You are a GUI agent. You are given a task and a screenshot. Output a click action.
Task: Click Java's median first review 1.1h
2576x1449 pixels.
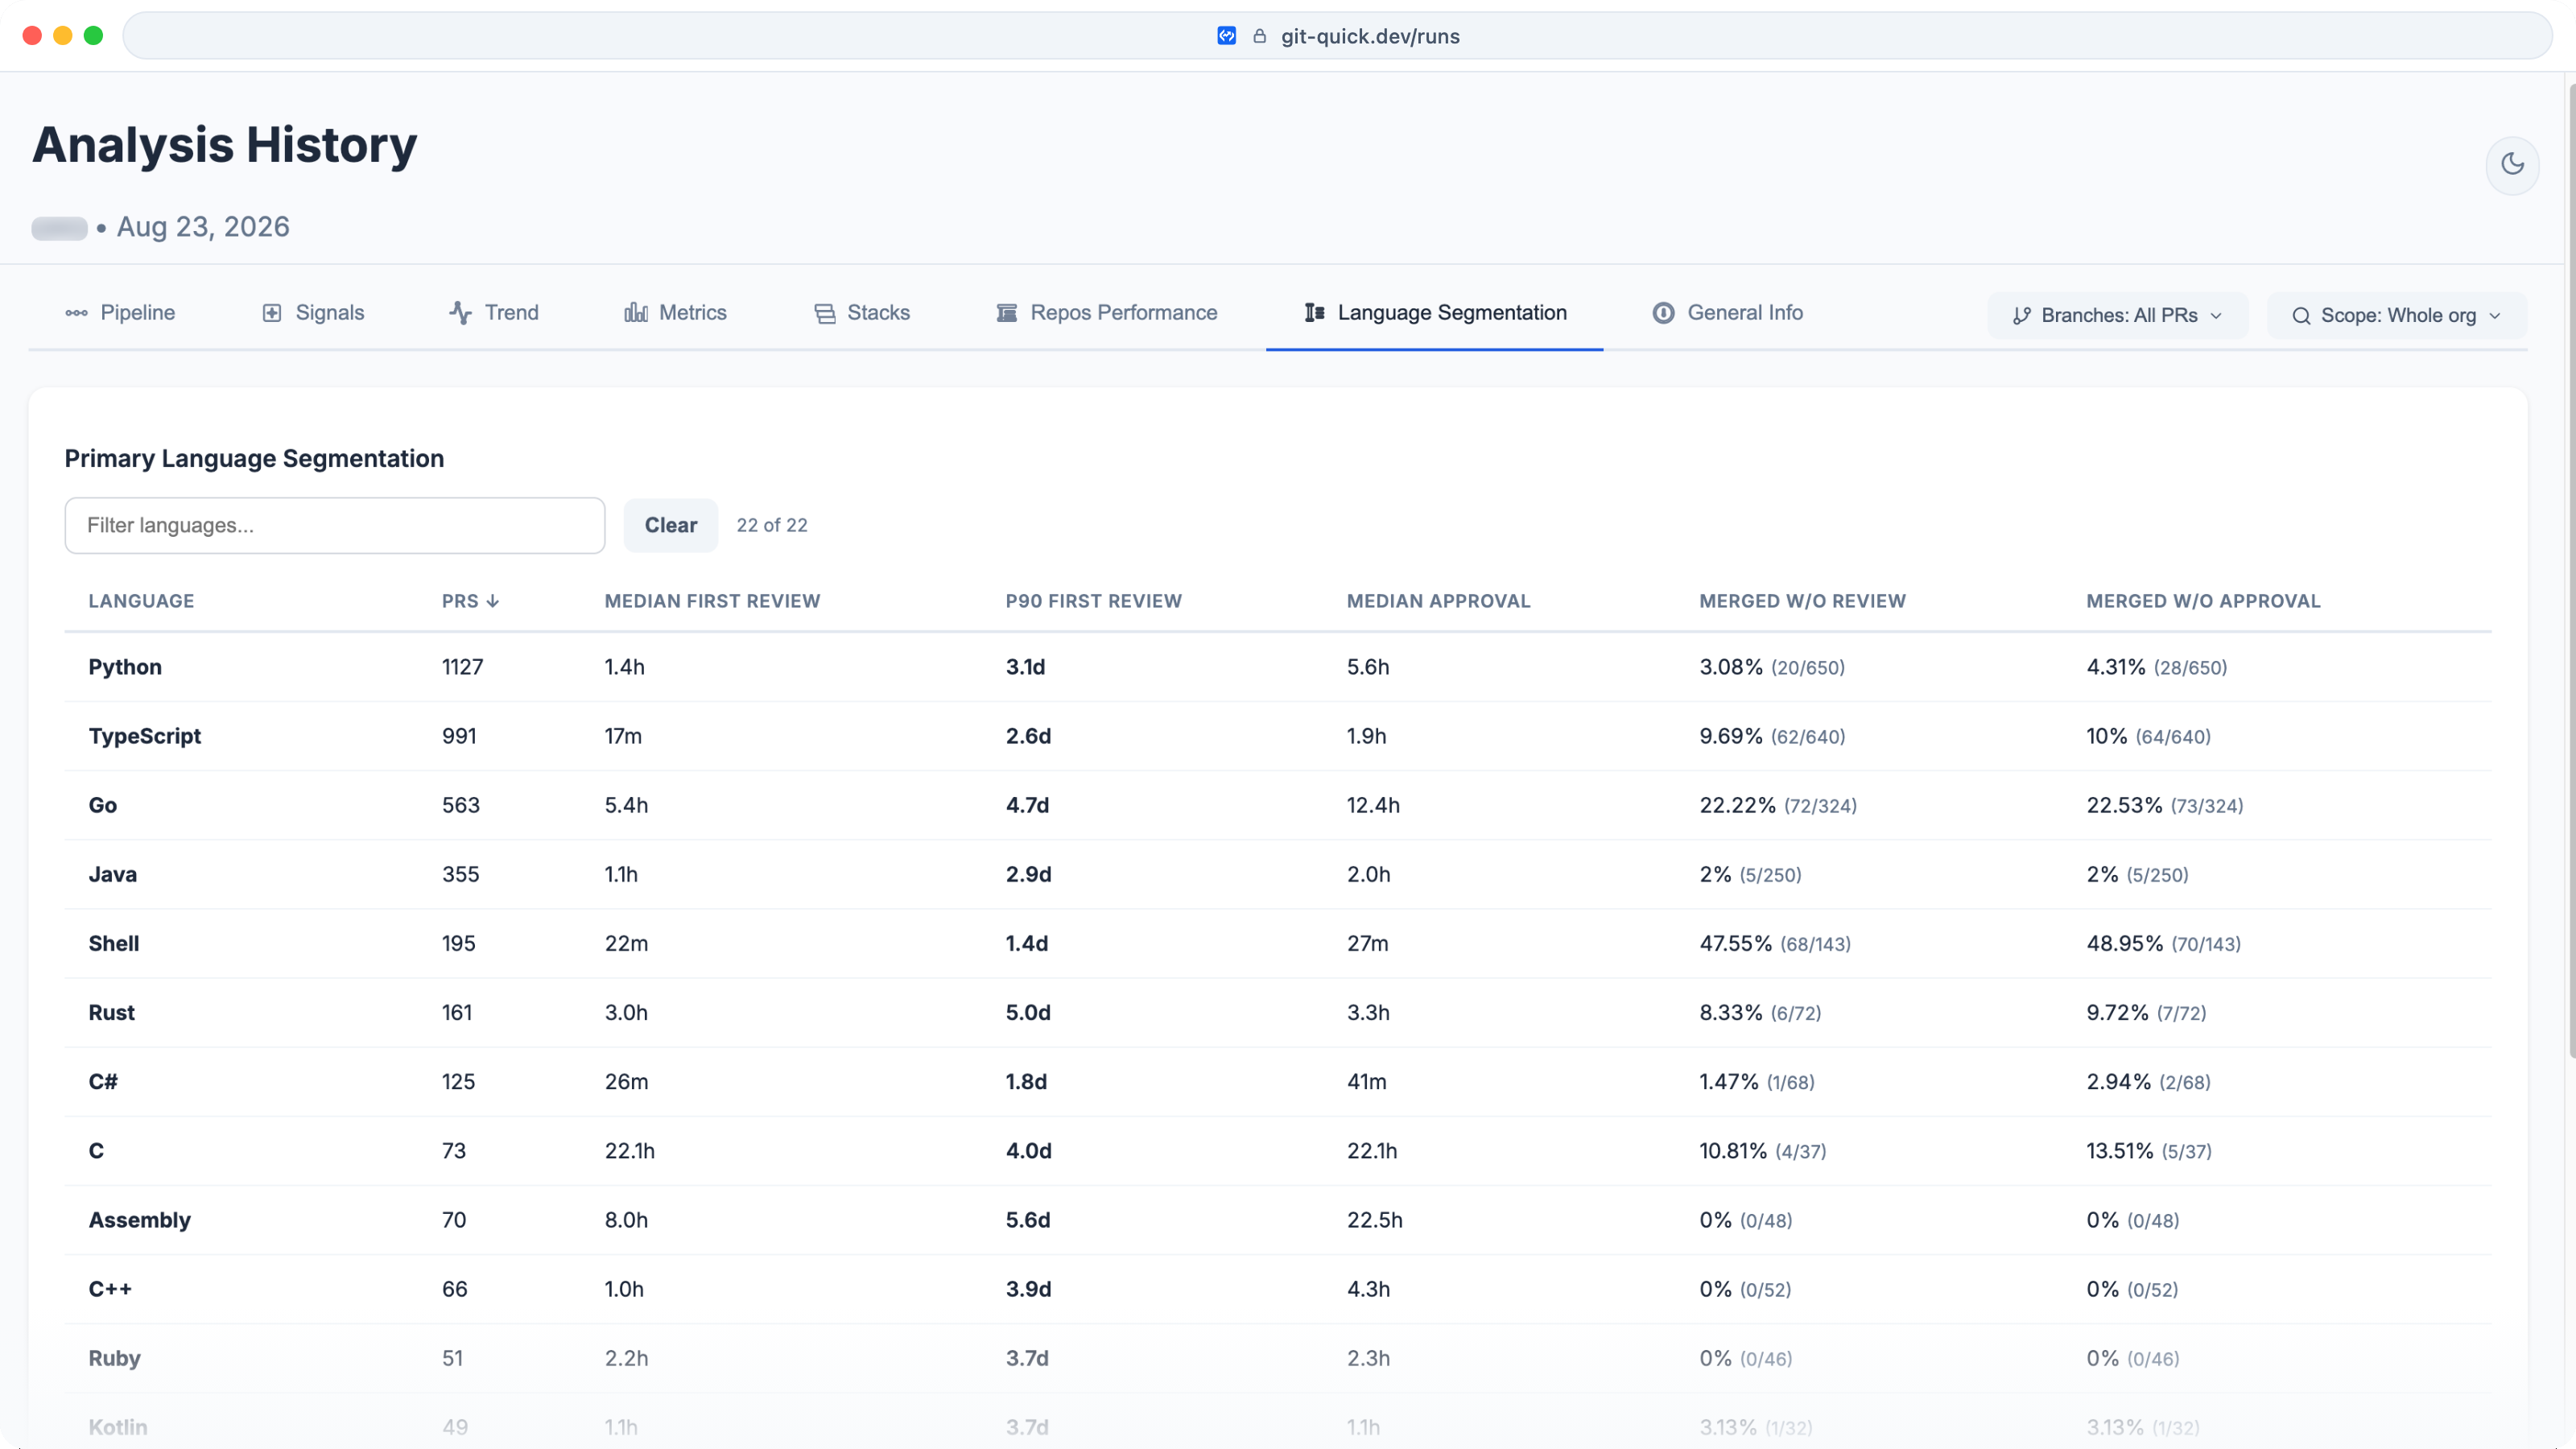click(621, 874)
